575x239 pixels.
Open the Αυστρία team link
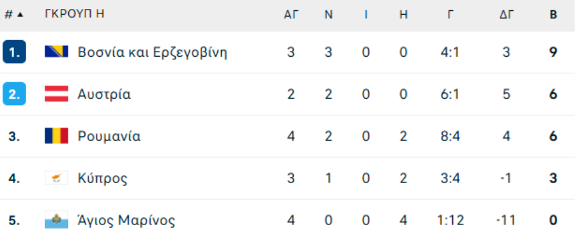tap(104, 94)
